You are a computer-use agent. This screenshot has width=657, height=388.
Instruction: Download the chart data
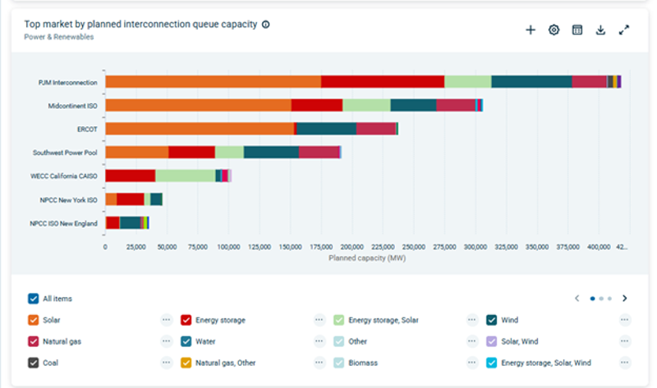600,30
